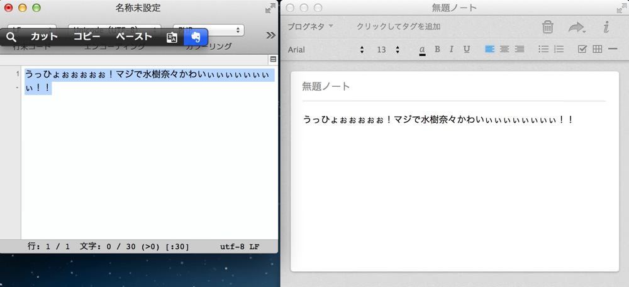This screenshot has width=629, height=287.
Task: Choose コピー in the popup bar
Action: pyautogui.click(x=87, y=37)
